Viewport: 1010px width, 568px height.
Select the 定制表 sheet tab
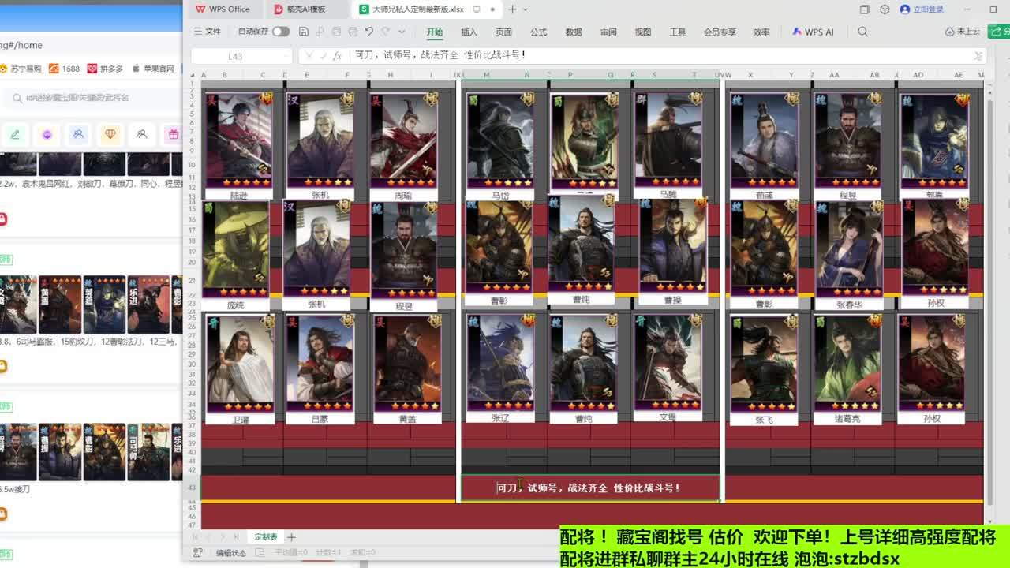pos(265,537)
